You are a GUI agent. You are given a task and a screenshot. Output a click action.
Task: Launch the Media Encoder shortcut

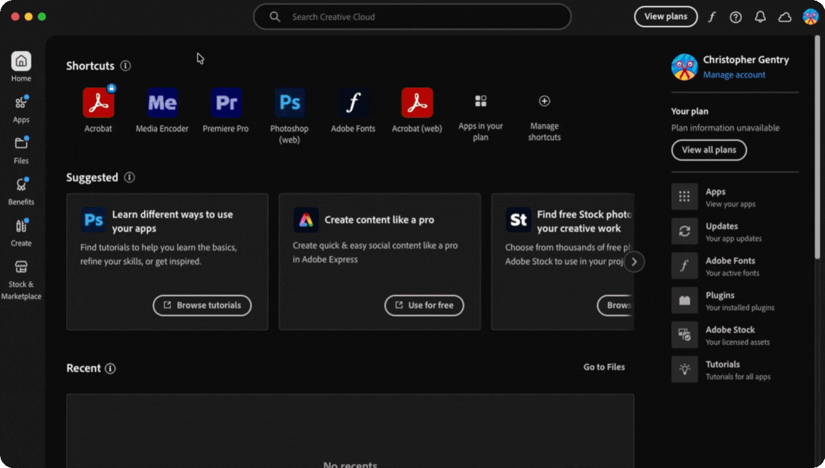click(x=162, y=103)
